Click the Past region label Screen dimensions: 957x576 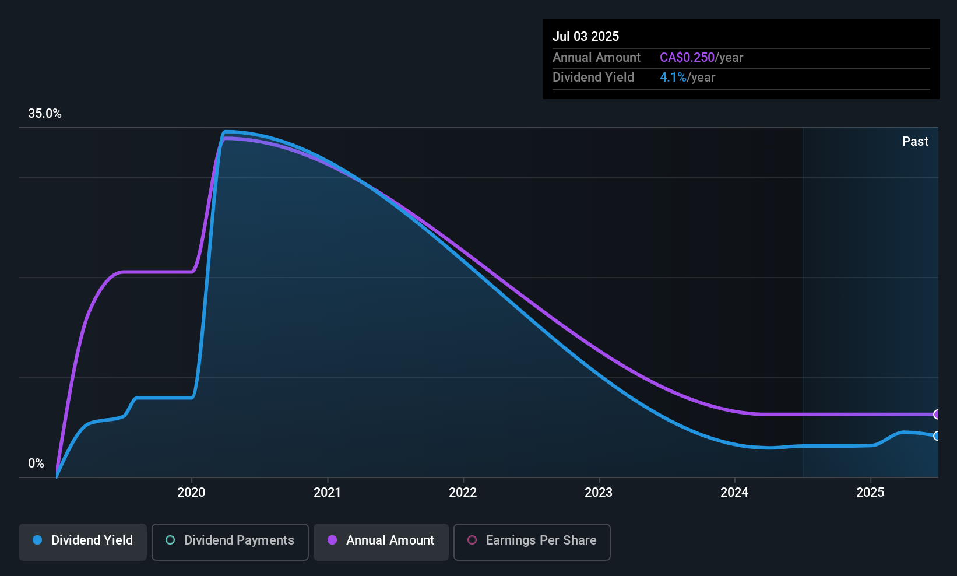coord(915,142)
